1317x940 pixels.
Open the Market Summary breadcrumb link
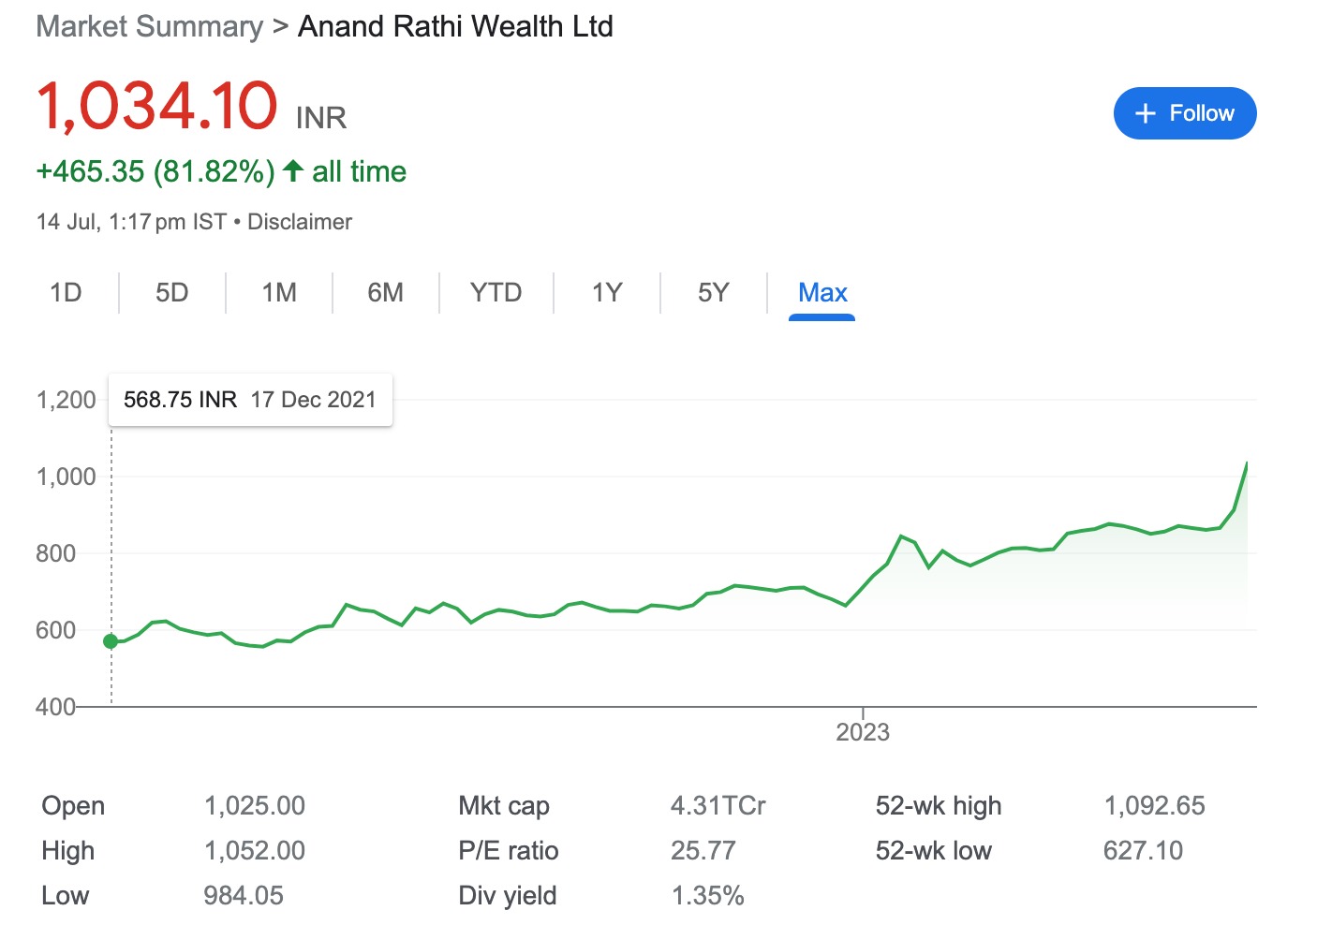coord(150,26)
